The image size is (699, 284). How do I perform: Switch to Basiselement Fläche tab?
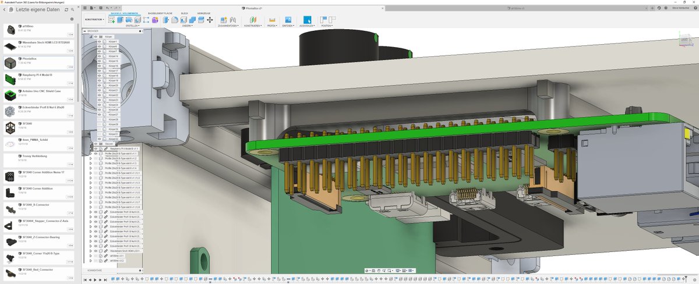159,13
